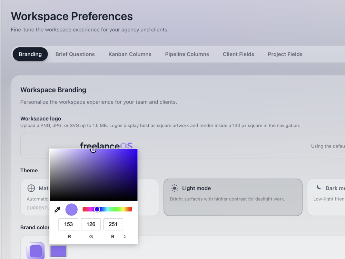Open the Kanban Columns tab
Image resolution: width=345 pixels, height=259 pixels.
130,54
